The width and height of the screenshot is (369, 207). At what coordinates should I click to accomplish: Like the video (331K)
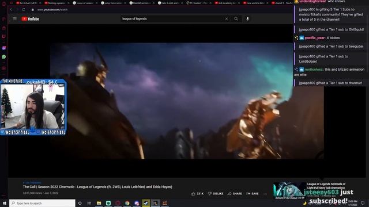tap(197, 194)
